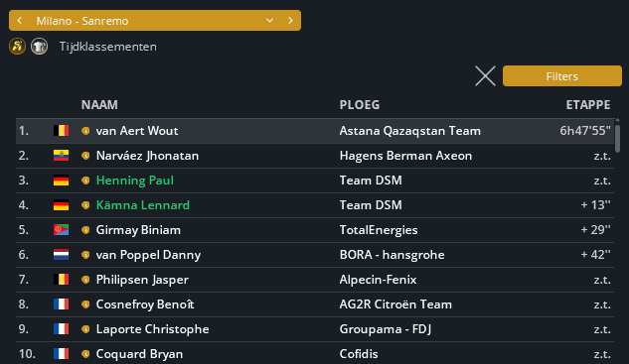Open team Astana Qazaqstan Team
The image size is (629, 364).
point(410,131)
